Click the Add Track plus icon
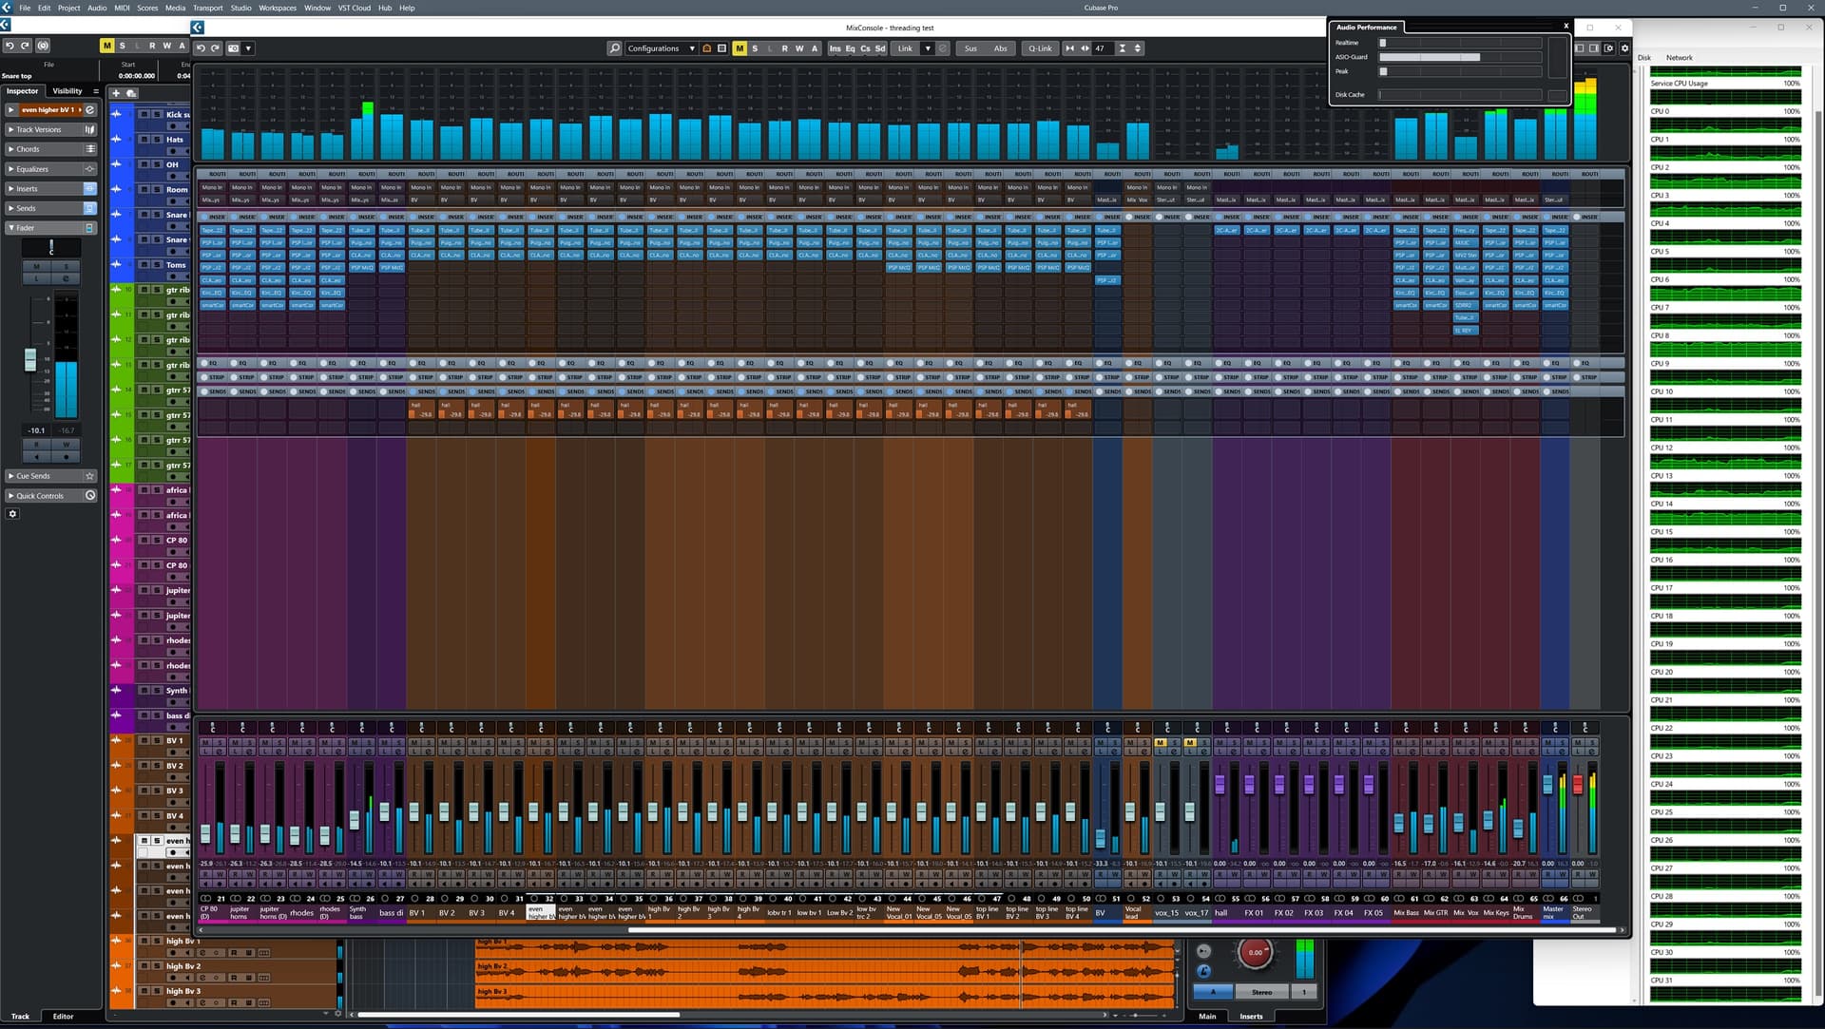 click(x=116, y=93)
